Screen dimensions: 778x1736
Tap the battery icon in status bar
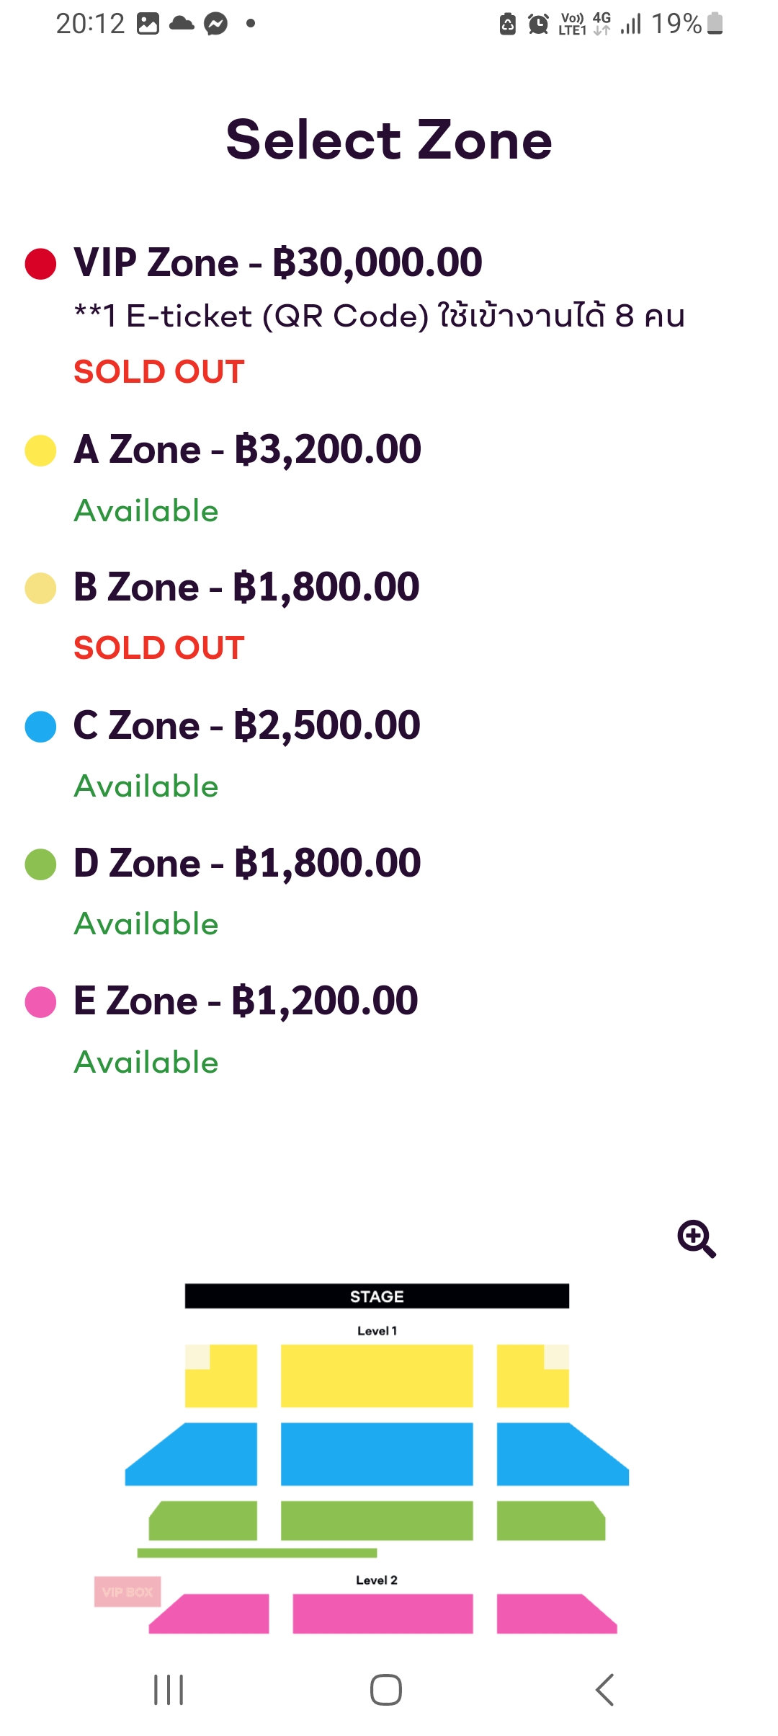pyautogui.click(x=715, y=24)
